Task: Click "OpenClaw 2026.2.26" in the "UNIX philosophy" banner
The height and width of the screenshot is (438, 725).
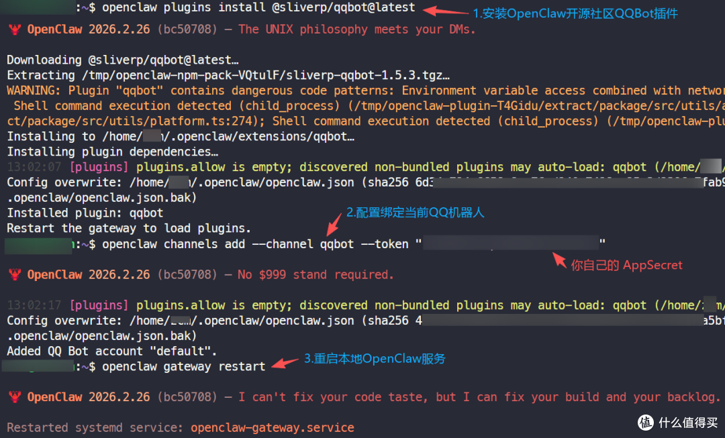Action: coord(89,30)
